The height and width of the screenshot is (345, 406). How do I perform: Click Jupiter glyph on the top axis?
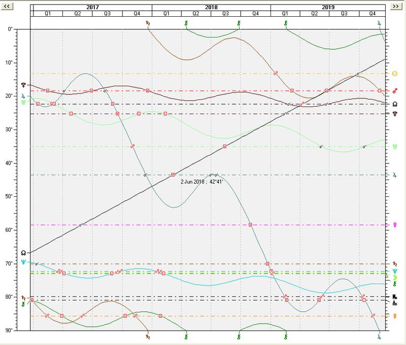pyautogui.click(x=379, y=23)
